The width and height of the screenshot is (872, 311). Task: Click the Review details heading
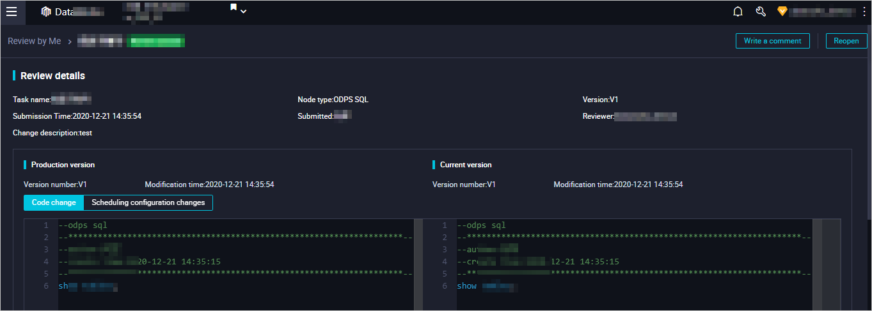tap(52, 75)
